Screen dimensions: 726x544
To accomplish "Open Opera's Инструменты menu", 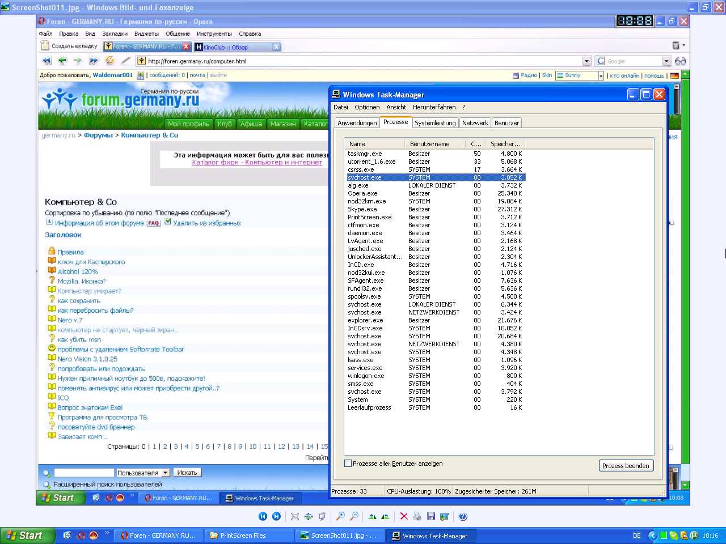I will point(214,33).
